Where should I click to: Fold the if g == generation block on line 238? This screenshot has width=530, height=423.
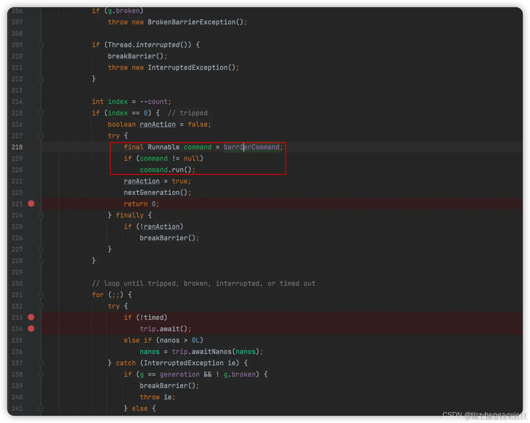(x=41, y=374)
